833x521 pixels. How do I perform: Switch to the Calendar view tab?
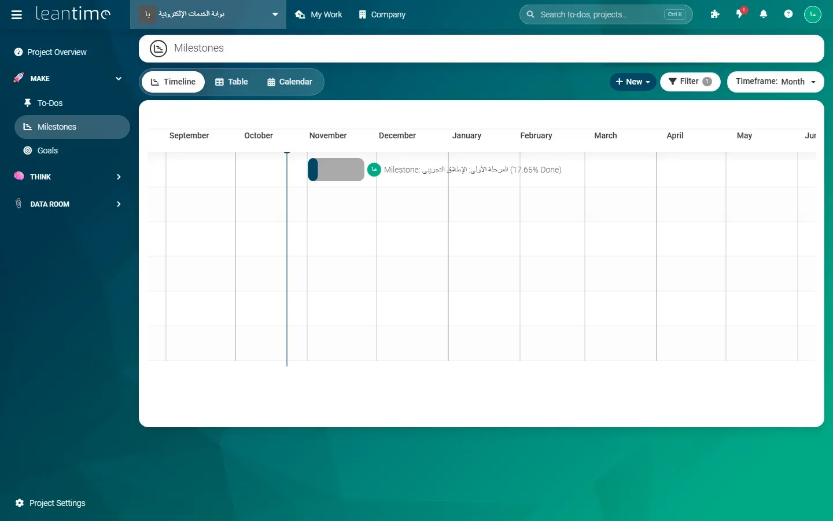click(290, 82)
